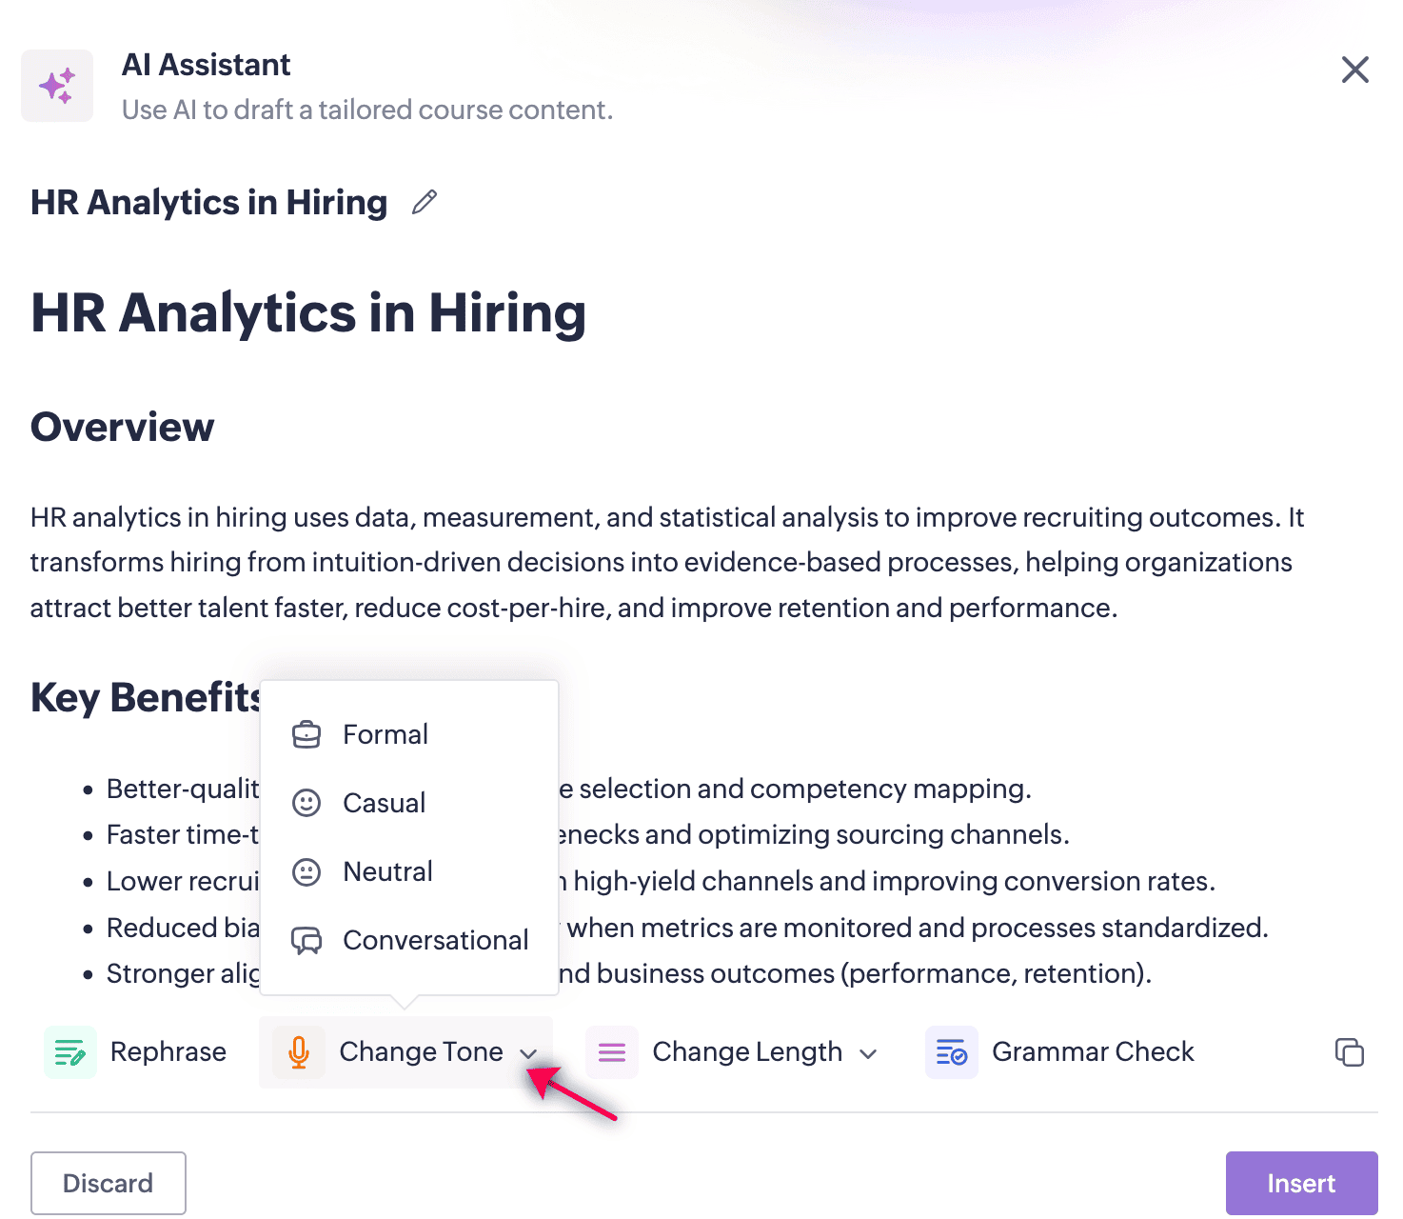Pick the Neutral tone option
The width and height of the screenshot is (1403, 1219).
(387, 872)
